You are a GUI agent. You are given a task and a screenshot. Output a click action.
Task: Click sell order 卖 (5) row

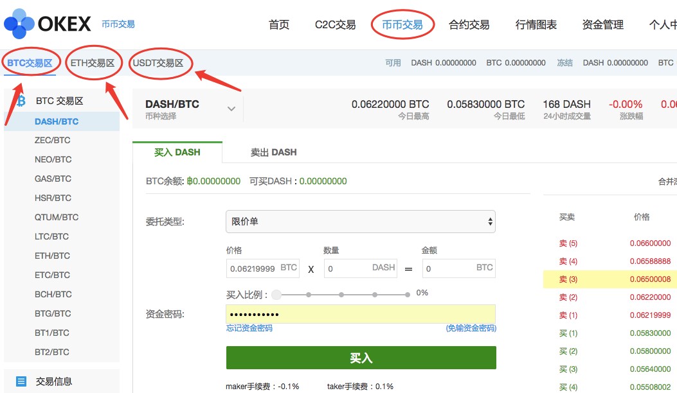609,243
